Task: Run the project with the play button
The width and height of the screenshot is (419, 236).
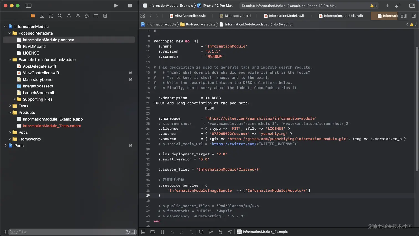Action: [116, 6]
